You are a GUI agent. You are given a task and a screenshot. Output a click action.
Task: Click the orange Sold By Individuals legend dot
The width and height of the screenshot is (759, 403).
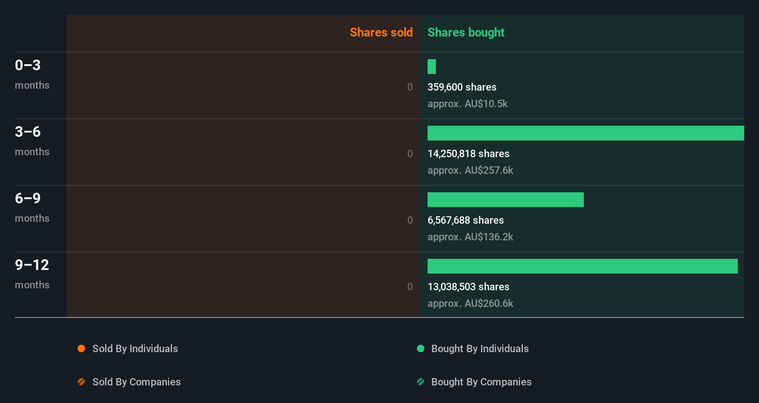click(x=81, y=348)
